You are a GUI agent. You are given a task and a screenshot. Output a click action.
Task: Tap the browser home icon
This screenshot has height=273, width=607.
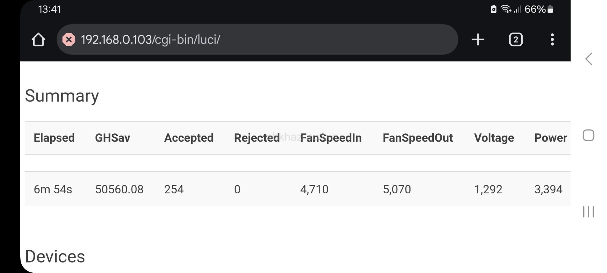[38, 39]
